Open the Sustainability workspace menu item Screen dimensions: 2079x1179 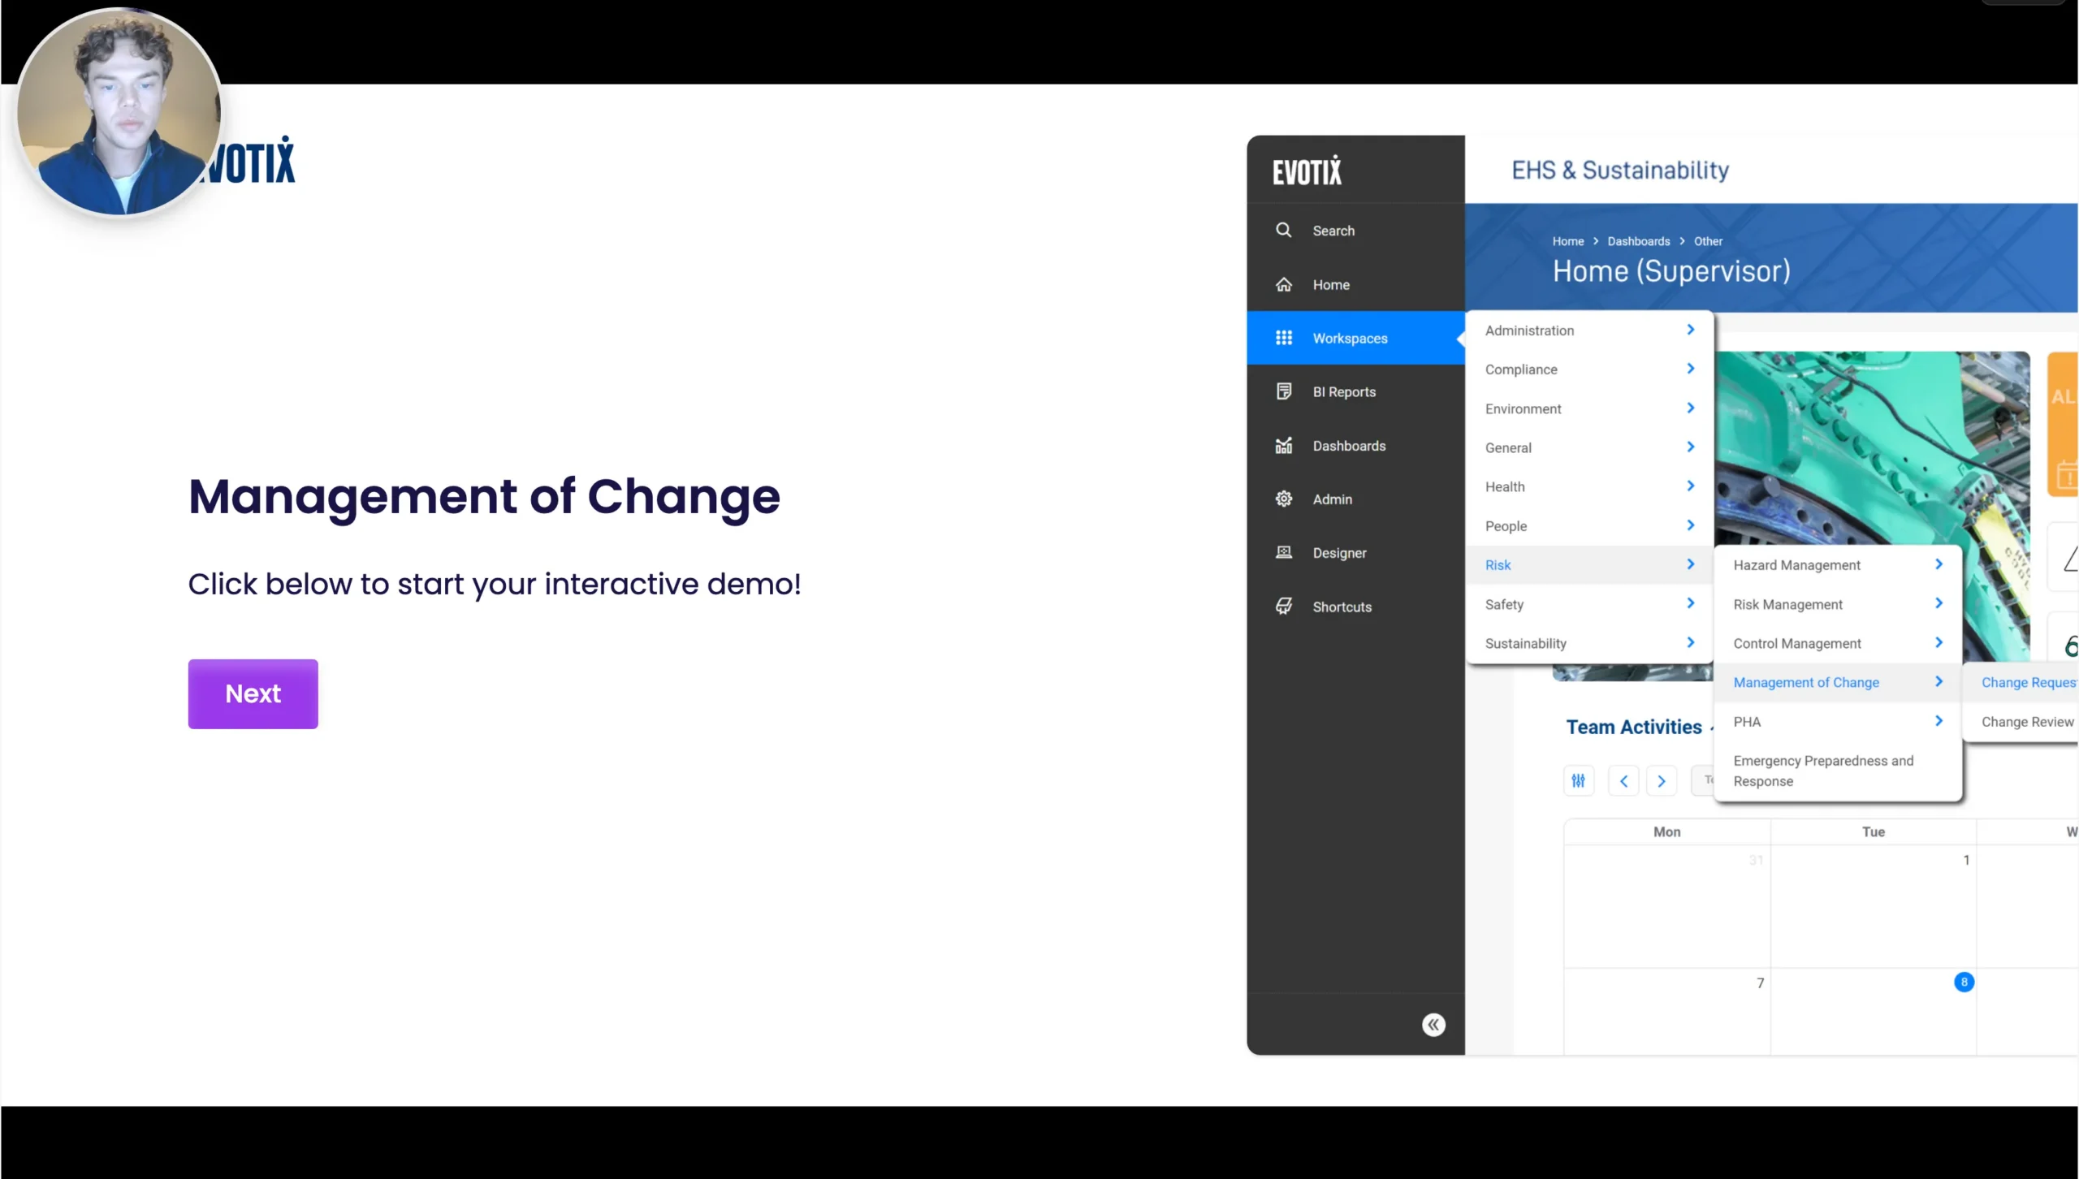click(x=1589, y=643)
